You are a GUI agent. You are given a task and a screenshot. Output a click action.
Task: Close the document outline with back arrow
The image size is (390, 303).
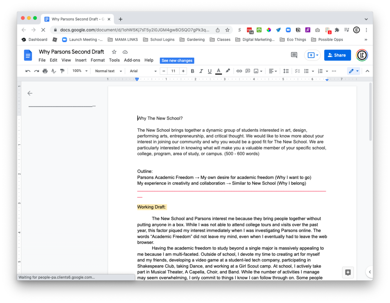[30, 93]
